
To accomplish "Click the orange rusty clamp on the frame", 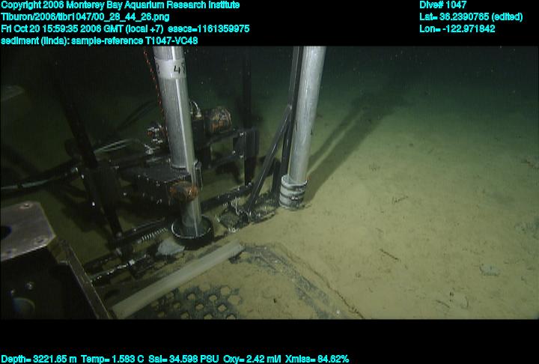I will (217, 118).
